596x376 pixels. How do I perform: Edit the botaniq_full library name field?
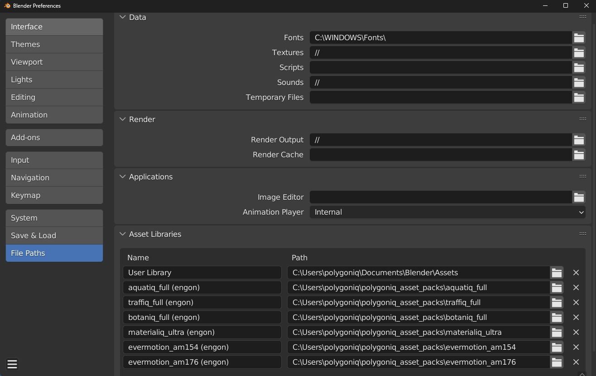point(202,317)
